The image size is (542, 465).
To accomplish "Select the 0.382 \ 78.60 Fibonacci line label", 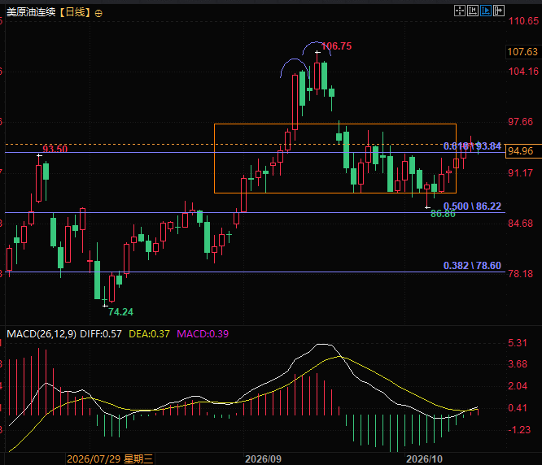I will pyautogui.click(x=472, y=266).
